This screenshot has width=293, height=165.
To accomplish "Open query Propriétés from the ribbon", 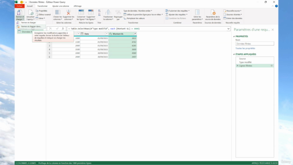I will (x=42, y=11).
